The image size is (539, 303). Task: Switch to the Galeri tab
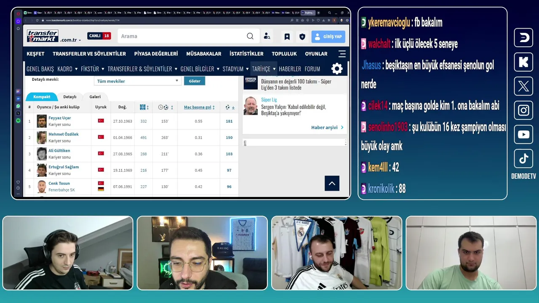(95, 97)
